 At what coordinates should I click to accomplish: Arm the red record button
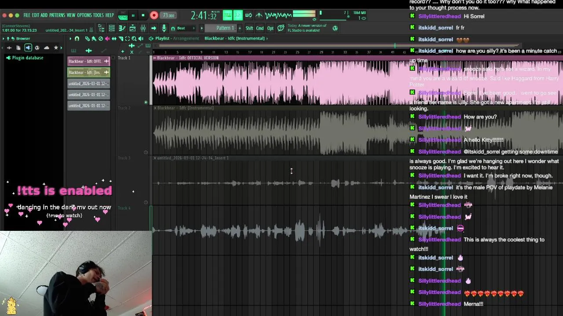coord(154,15)
